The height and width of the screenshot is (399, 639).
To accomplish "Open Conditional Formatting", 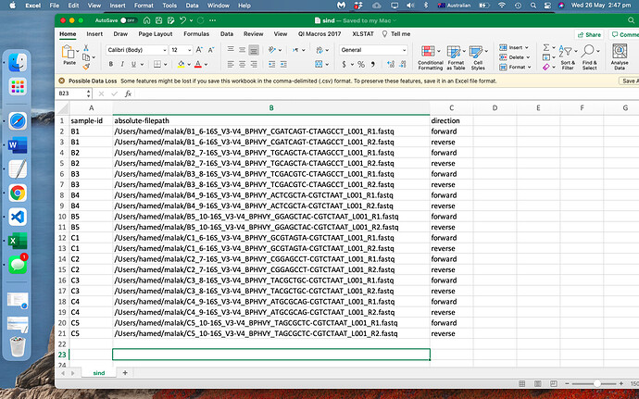I will 430,56.
